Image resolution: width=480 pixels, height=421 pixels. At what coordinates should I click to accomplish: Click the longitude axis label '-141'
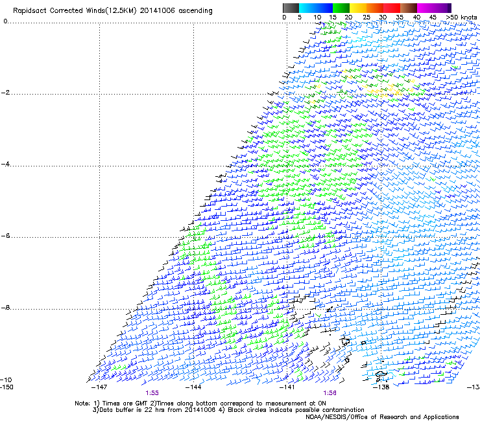pyautogui.click(x=287, y=387)
